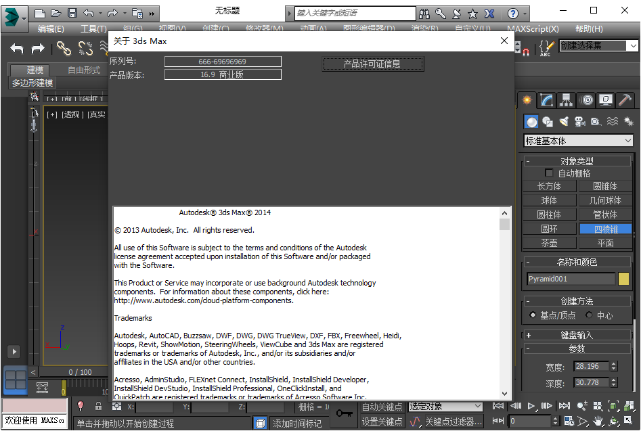641x431 pixels.
Task: Toggle Key Mode next to frame field
Action: point(498,421)
